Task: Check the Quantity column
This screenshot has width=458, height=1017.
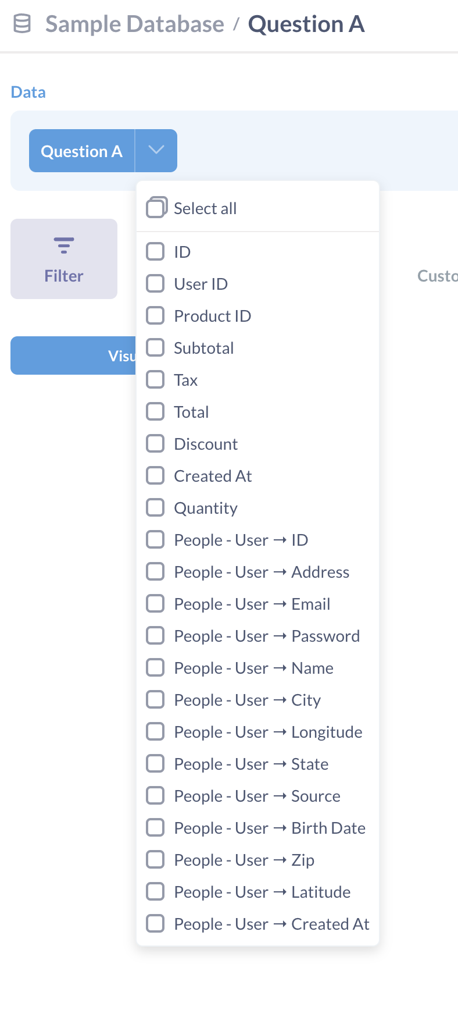Action: point(155,507)
